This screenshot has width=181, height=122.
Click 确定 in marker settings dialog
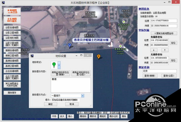pos(51,104)
